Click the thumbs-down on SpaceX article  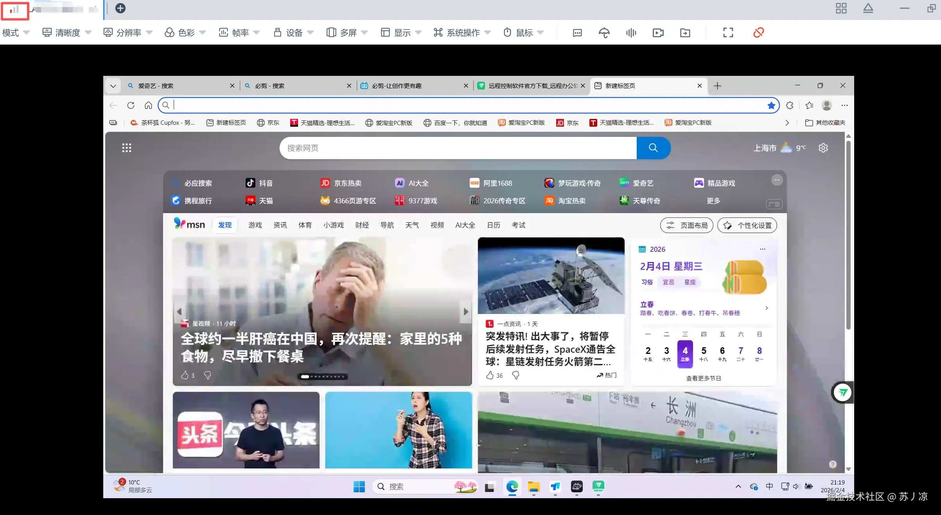point(515,375)
